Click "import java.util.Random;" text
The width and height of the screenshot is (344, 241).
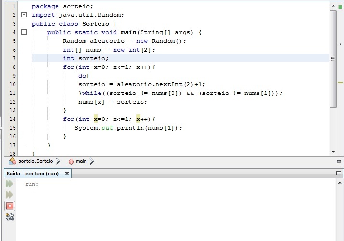click(78, 15)
